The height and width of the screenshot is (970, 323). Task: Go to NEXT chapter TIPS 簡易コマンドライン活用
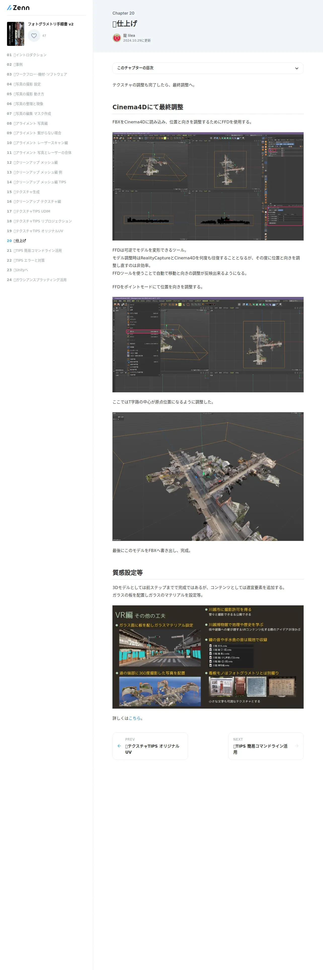click(x=266, y=746)
